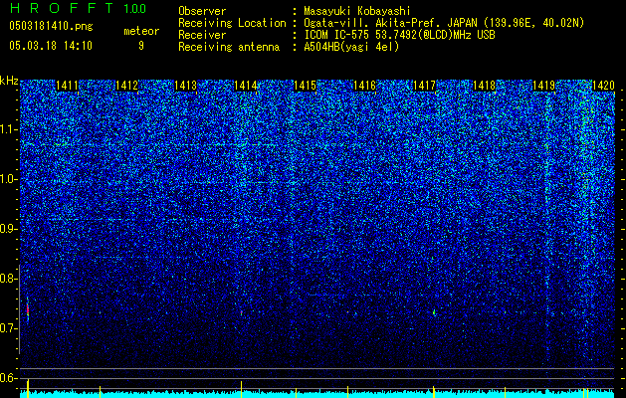Click the Receiving Location field label
The width and height of the screenshot is (626, 398).
tap(232, 23)
